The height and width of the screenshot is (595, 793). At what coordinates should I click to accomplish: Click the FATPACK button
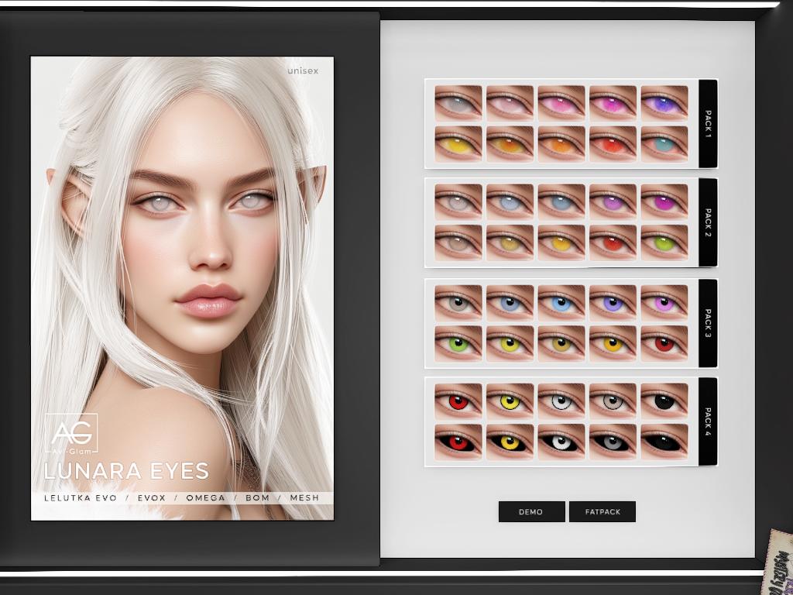coord(602,512)
